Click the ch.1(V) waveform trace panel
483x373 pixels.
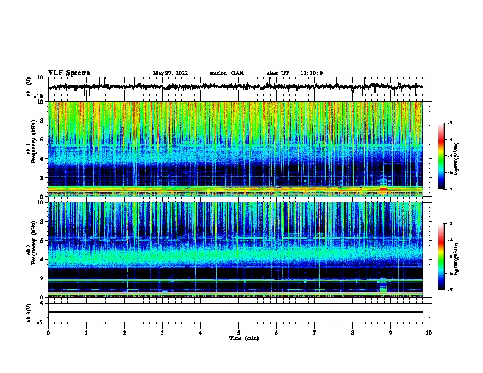tap(238, 87)
